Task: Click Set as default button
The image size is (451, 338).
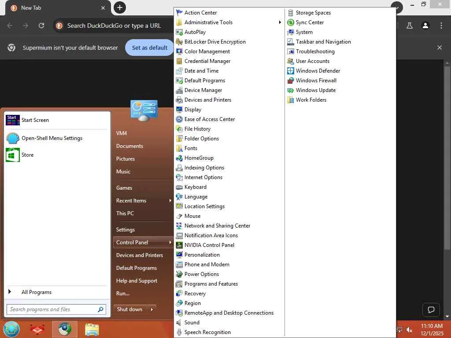Action: click(150, 48)
